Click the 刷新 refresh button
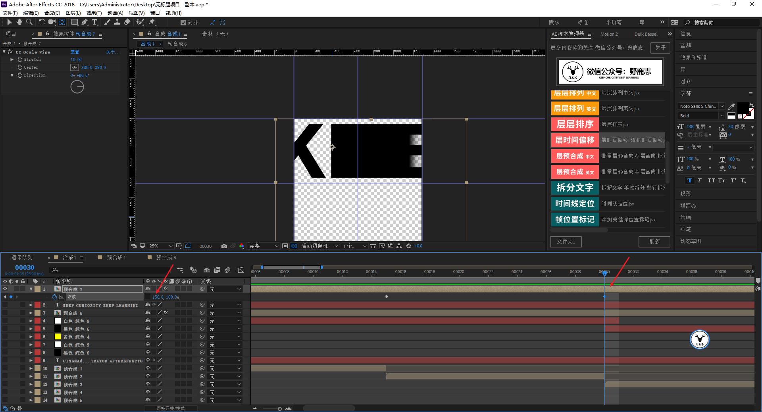 654,241
